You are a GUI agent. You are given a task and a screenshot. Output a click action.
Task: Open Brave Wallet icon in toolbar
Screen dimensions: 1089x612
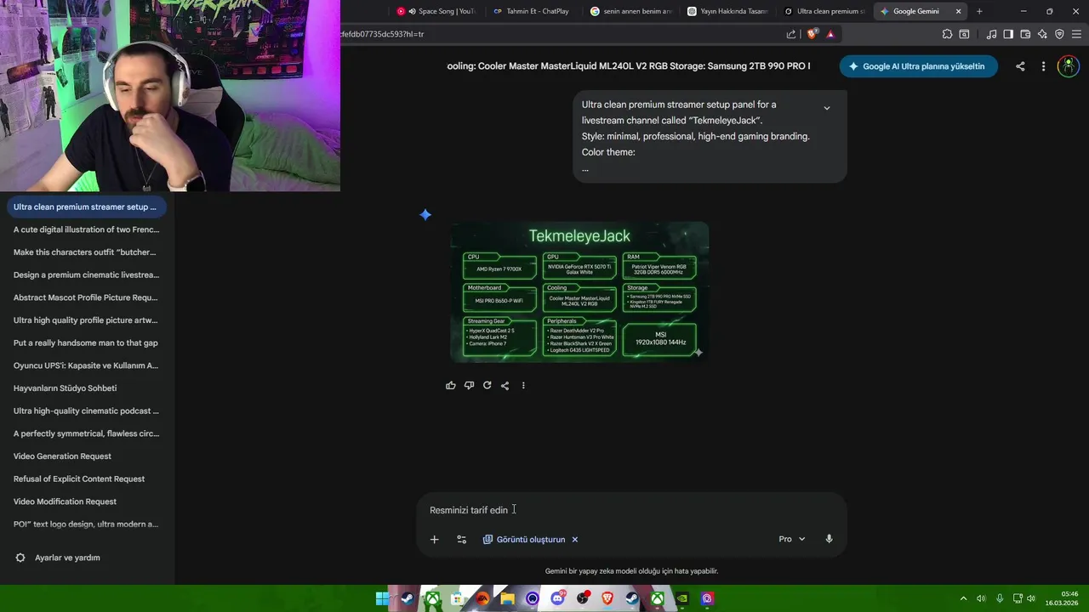pos(1025,34)
